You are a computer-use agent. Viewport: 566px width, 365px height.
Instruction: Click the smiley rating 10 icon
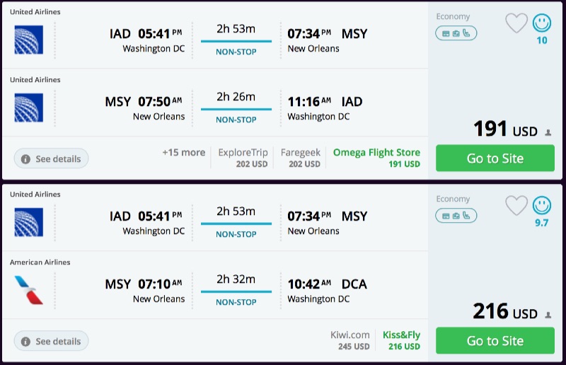(x=542, y=23)
